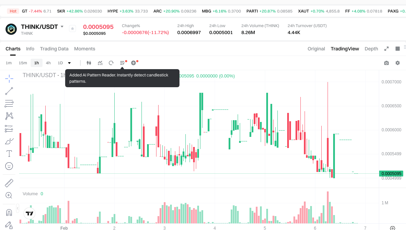Toggle the lock drawings pencil icon
The width and height of the screenshot is (406, 230).
click(9, 225)
